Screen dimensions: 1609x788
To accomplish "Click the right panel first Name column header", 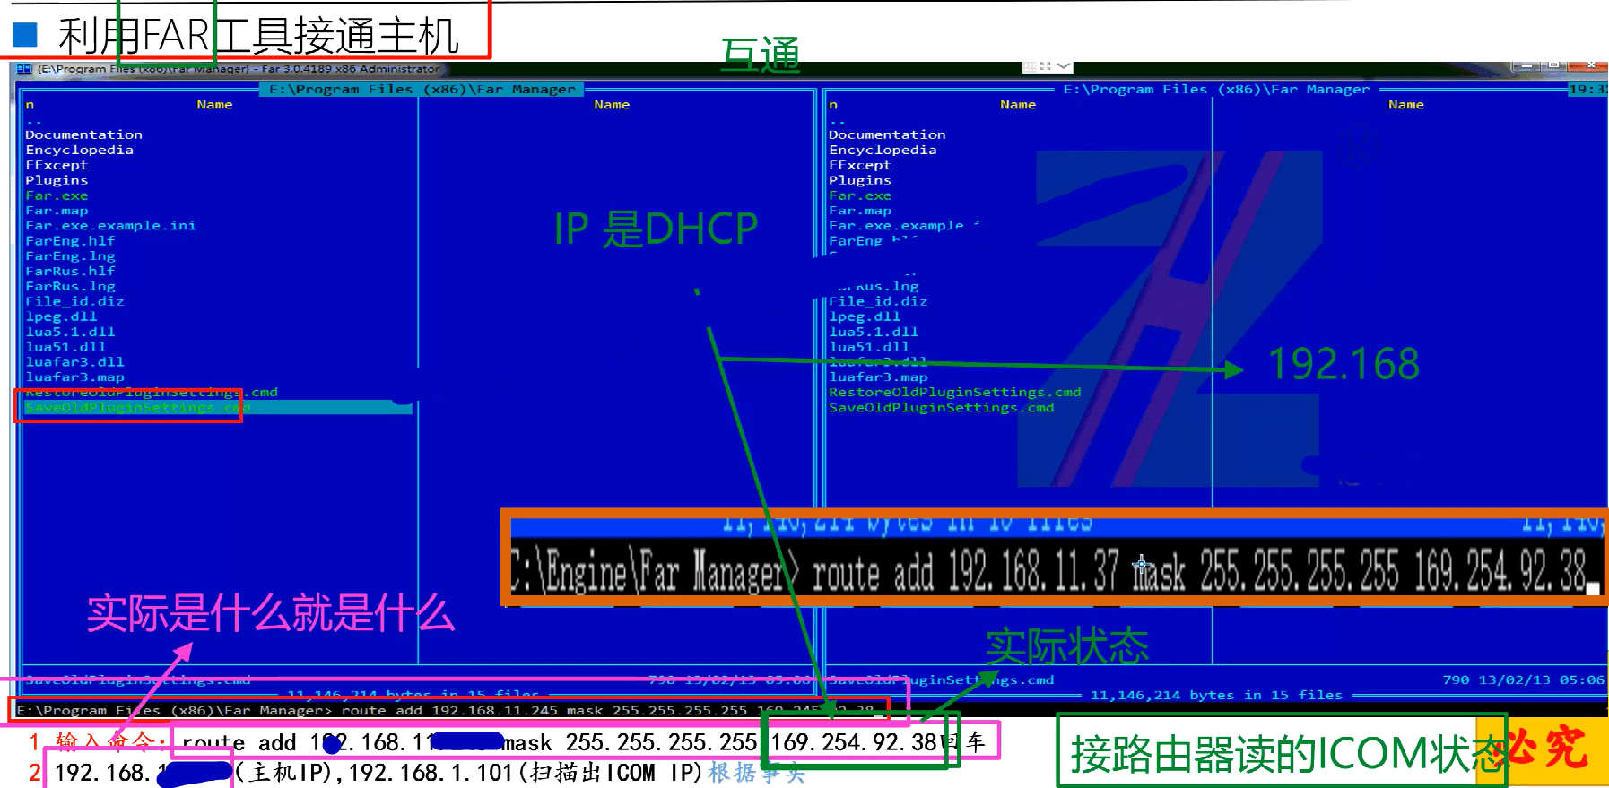I will coord(1018,105).
